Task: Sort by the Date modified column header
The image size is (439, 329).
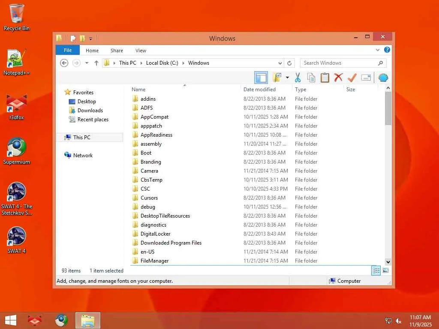Action: pos(259,90)
